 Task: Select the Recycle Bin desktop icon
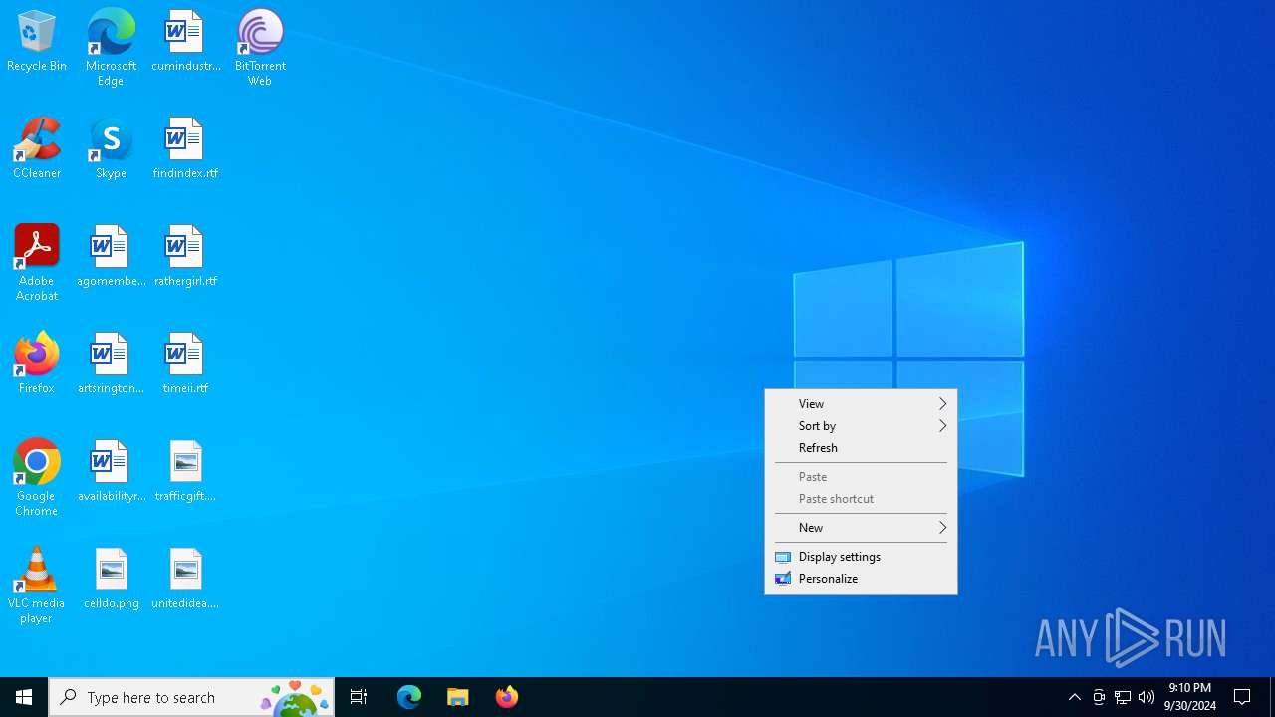37,41
